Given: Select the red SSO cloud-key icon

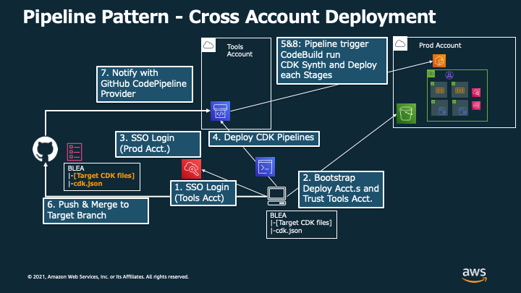Looking at the screenshot, I should (x=191, y=169).
